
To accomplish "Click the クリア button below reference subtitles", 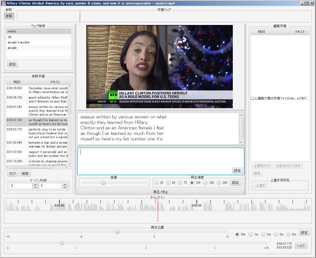I will (x=13, y=174).
